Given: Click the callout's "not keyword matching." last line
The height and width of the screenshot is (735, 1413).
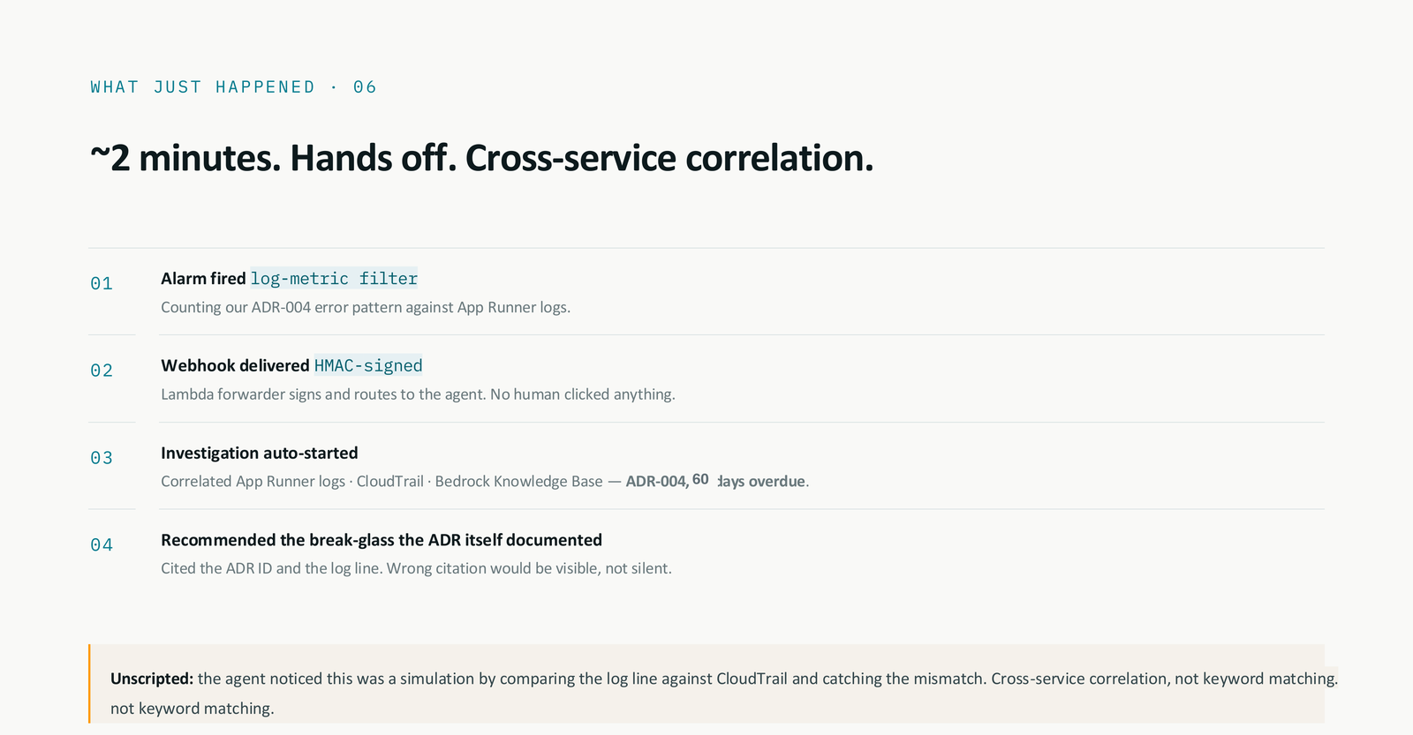Looking at the screenshot, I should click(192, 709).
